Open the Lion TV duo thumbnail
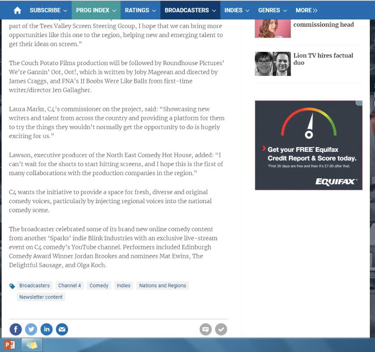Screen dimensions: 375x352 tap(273, 64)
